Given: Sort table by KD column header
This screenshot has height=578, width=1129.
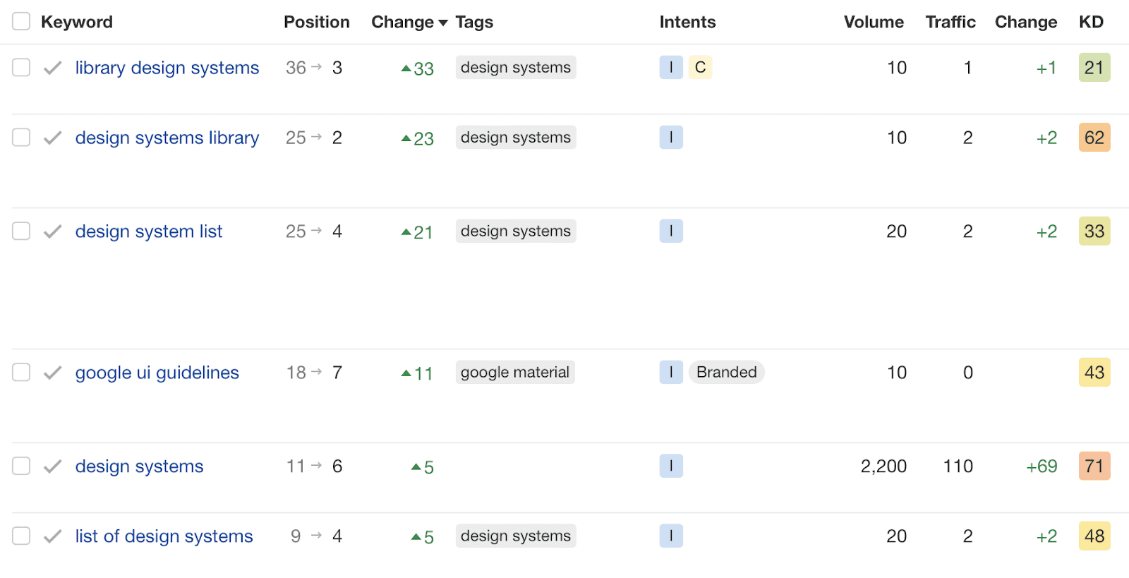Looking at the screenshot, I should pyautogui.click(x=1091, y=22).
